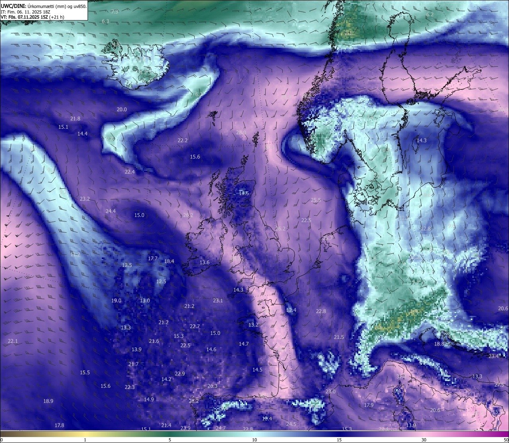The image size is (509, 443).
Task: Click the 14.9 value label
Action: click(149, 399)
